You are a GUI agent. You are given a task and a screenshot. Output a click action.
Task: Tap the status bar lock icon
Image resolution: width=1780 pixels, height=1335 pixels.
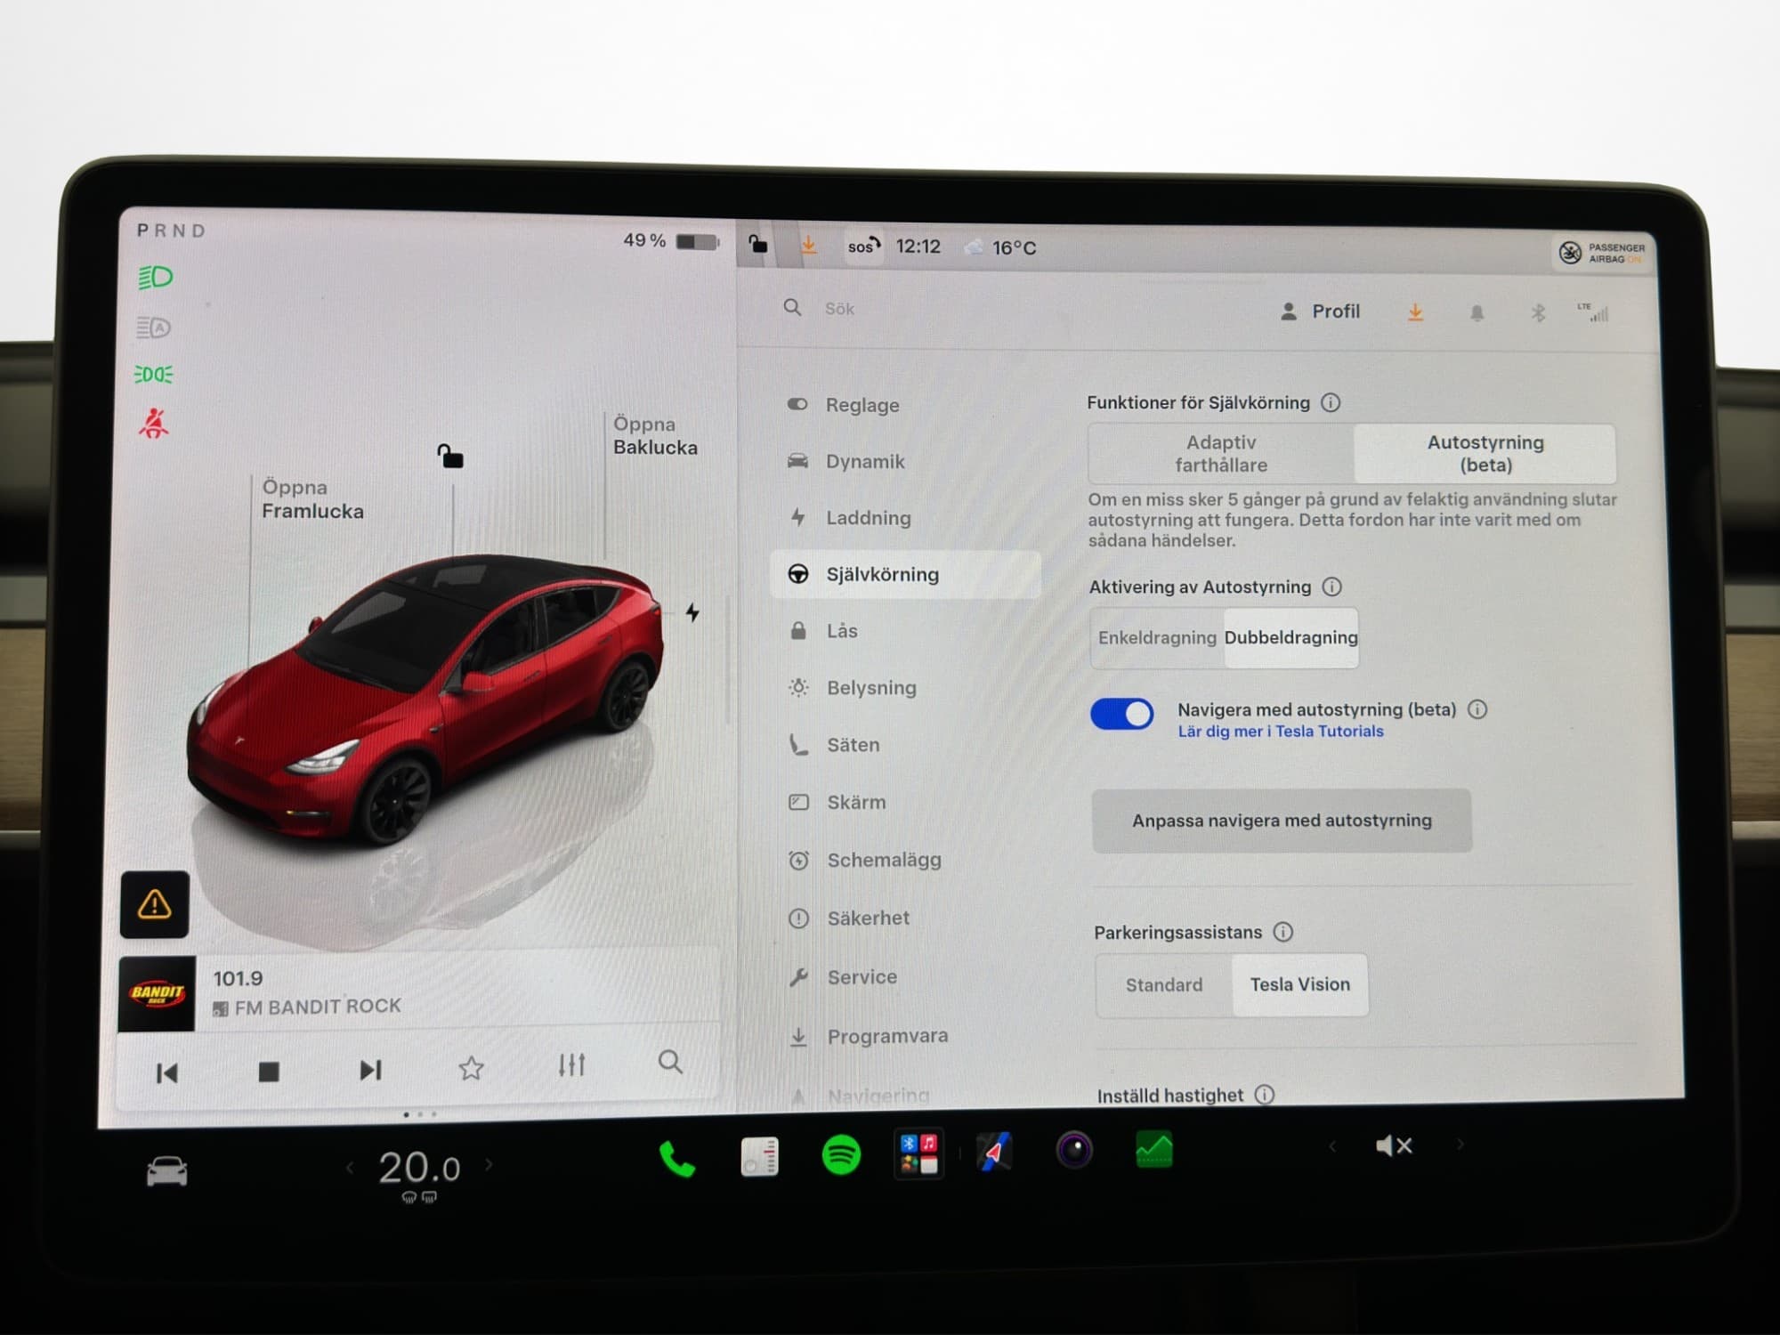(757, 243)
